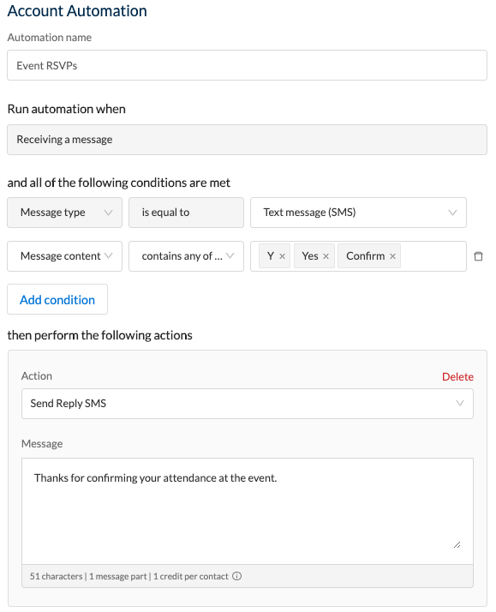Remove the 'Y' keyword tag
Viewport: 496px width, 612px height.
(283, 256)
